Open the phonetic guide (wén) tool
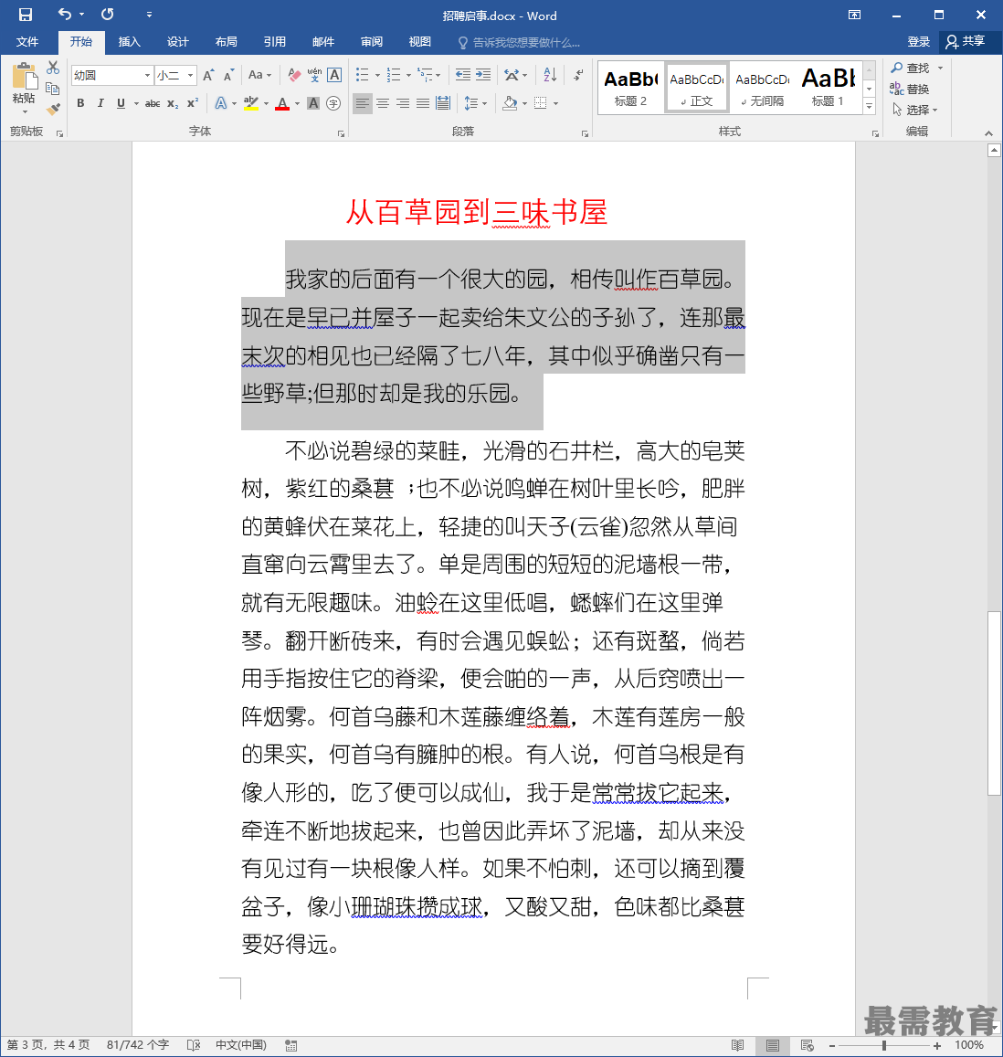 314,75
